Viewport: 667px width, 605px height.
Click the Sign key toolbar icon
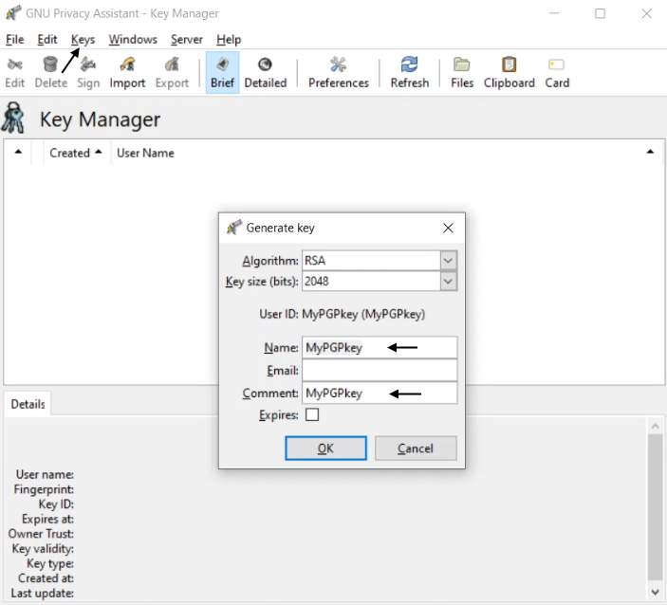(x=88, y=64)
